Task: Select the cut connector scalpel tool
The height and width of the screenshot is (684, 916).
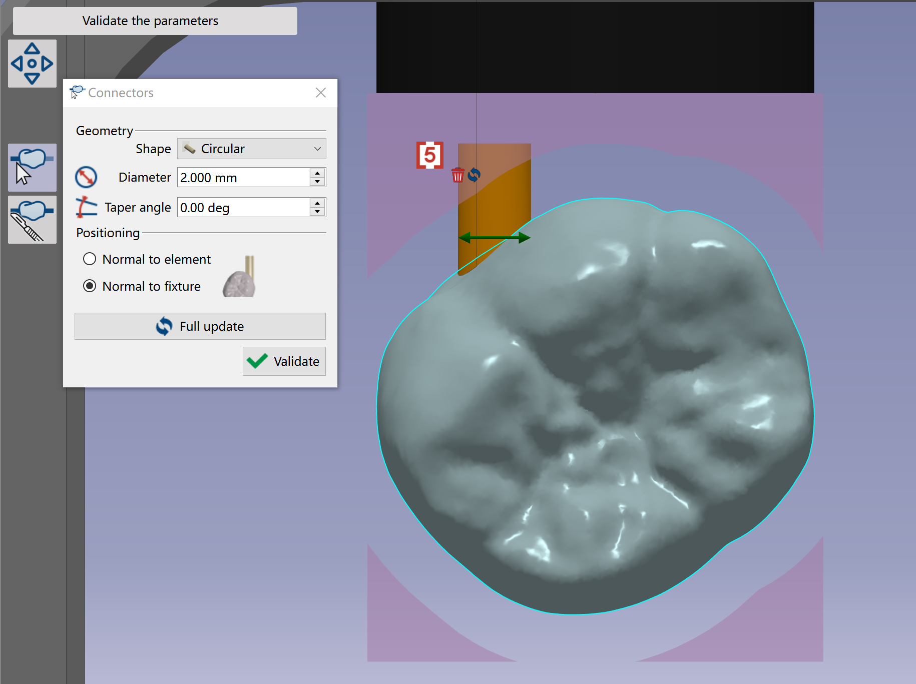Action: tap(32, 220)
